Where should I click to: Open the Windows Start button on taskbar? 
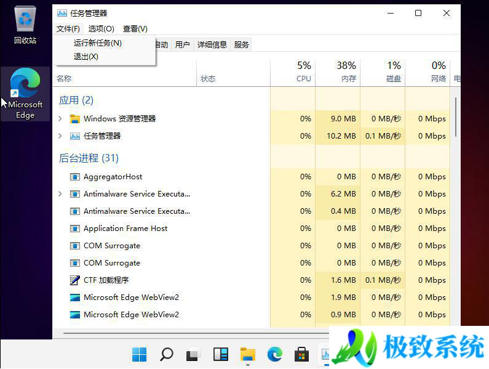[139, 354]
